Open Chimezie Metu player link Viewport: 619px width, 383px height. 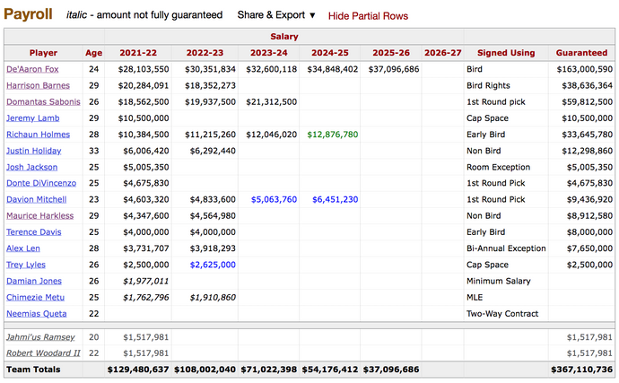tap(35, 297)
